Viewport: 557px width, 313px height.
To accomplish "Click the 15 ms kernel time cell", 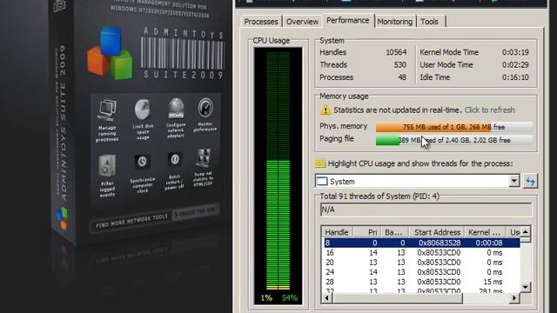I will pos(493,282).
